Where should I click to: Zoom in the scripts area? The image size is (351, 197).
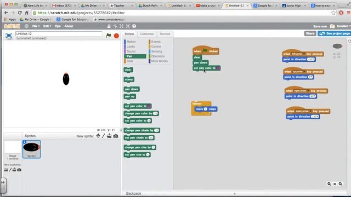pyautogui.click(x=341, y=184)
